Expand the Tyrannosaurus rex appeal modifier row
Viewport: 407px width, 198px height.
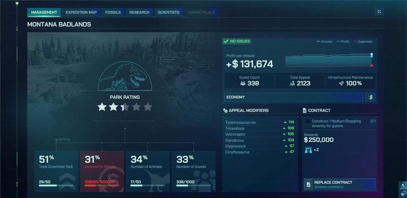(259, 122)
